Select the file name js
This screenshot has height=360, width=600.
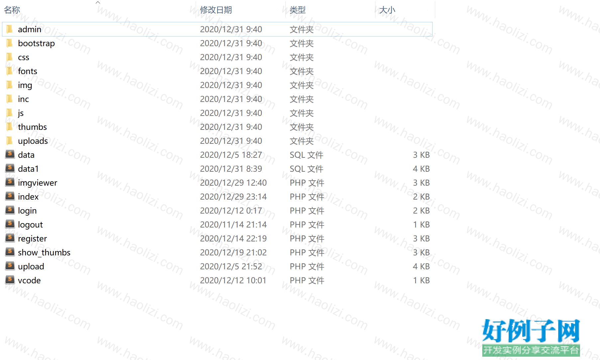21,113
